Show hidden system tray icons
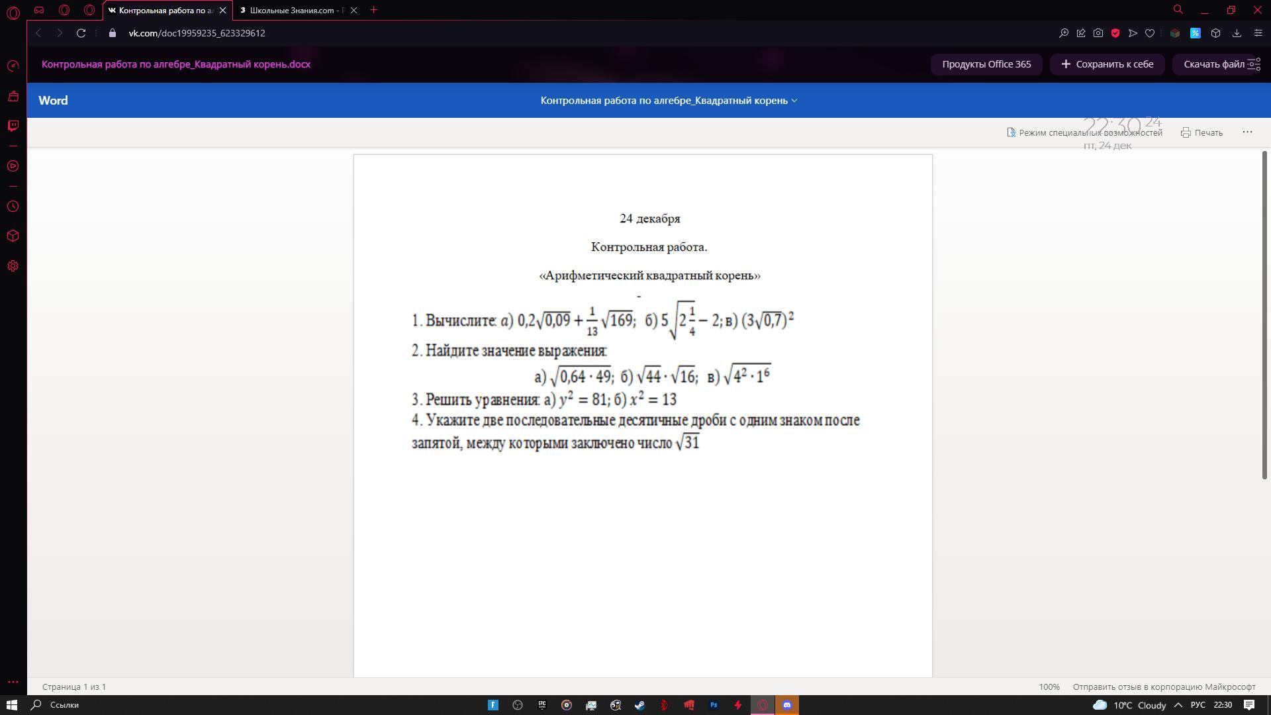This screenshot has height=715, width=1271. [1178, 705]
